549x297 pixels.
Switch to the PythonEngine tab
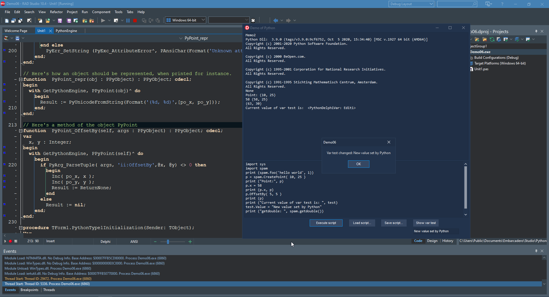click(66, 31)
